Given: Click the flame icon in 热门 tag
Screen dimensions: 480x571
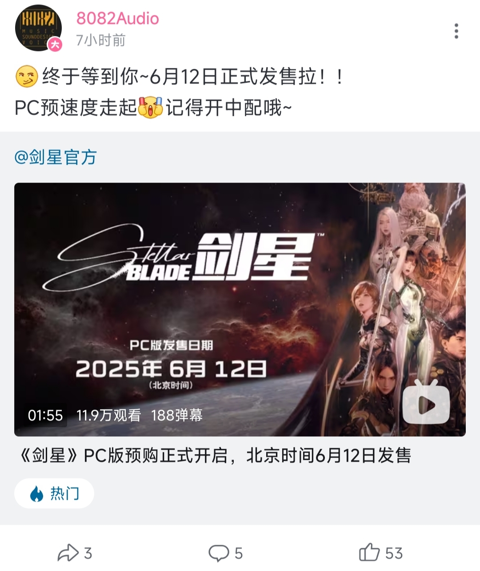Looking at the screenshot, I should [37, 494].
